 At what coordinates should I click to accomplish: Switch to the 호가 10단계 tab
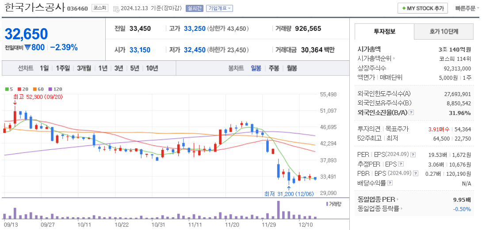444,31
